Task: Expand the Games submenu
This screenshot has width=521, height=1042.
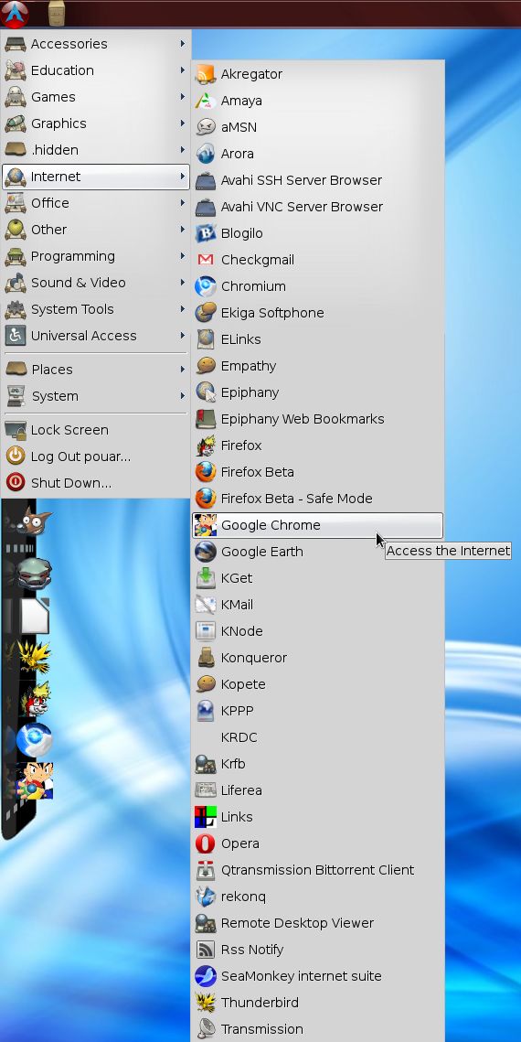Action: tap(96, 97)
